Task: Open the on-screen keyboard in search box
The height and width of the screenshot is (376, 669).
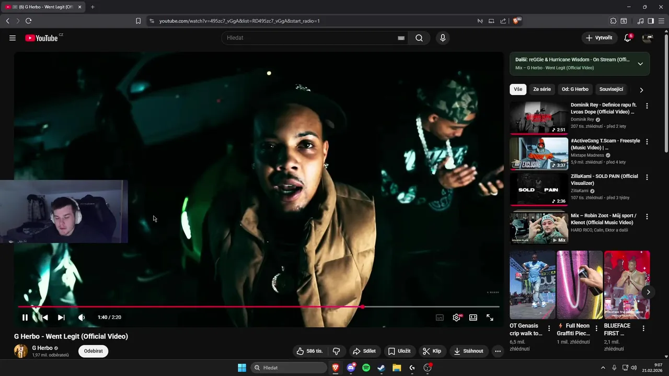Action: [401, 38]
